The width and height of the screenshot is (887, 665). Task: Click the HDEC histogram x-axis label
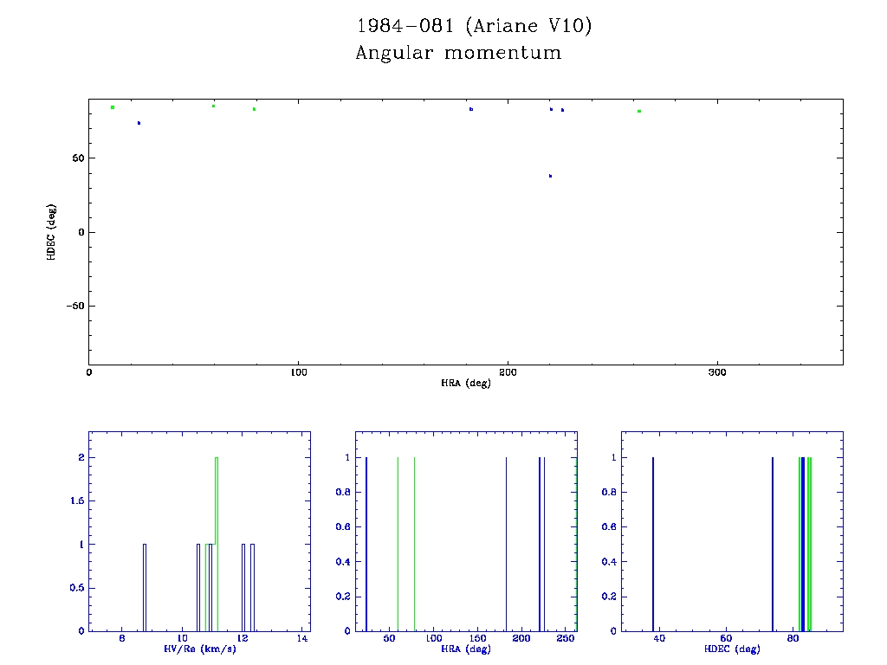coord(732,649)
